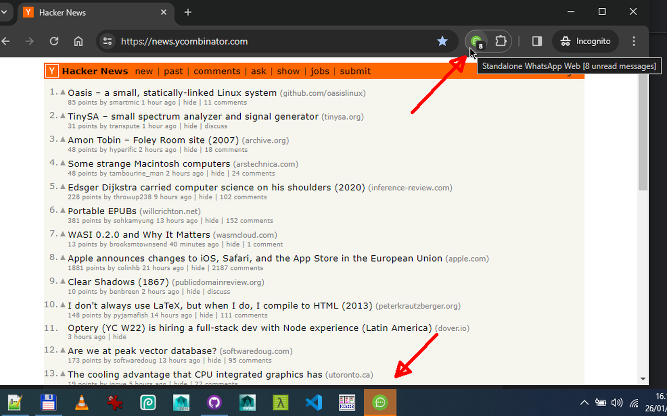Screen dimensions: 667x416
Task: Upvote the peak vector database story
Action: pos(63,350)
